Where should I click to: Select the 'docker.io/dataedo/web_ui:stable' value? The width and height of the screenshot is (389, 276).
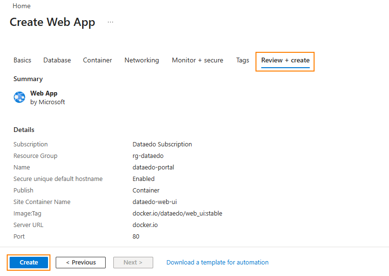click(177, 214)
